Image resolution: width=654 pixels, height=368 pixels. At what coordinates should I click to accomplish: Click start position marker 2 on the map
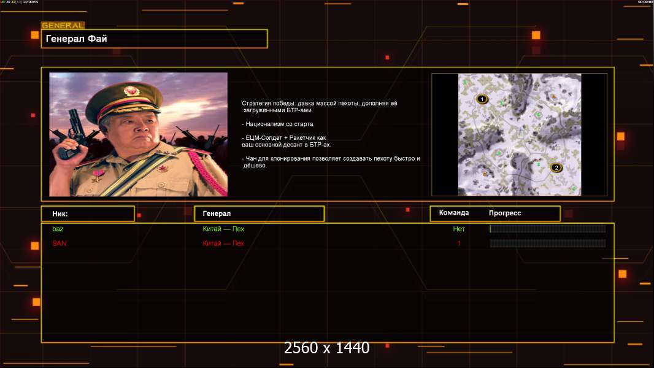pyautogui.click(x=556, y=167)
